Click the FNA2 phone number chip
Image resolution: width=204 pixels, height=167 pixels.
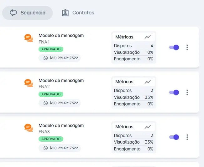click(x=60, y=103)
